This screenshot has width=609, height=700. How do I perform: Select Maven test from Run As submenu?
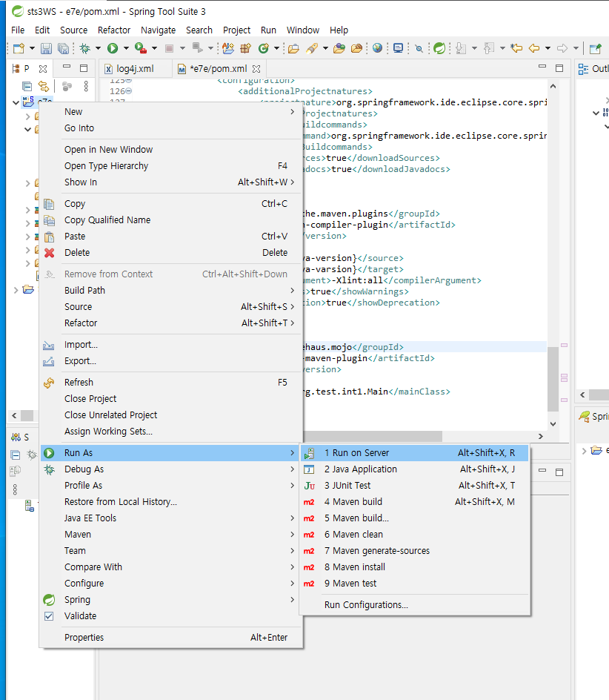click(414, 584)
